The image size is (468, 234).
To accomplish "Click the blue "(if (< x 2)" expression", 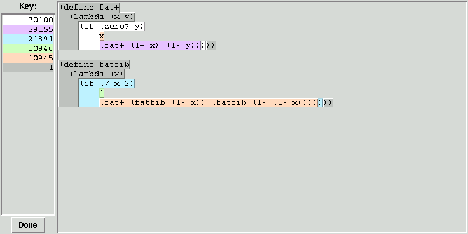I will click(107, 83).
